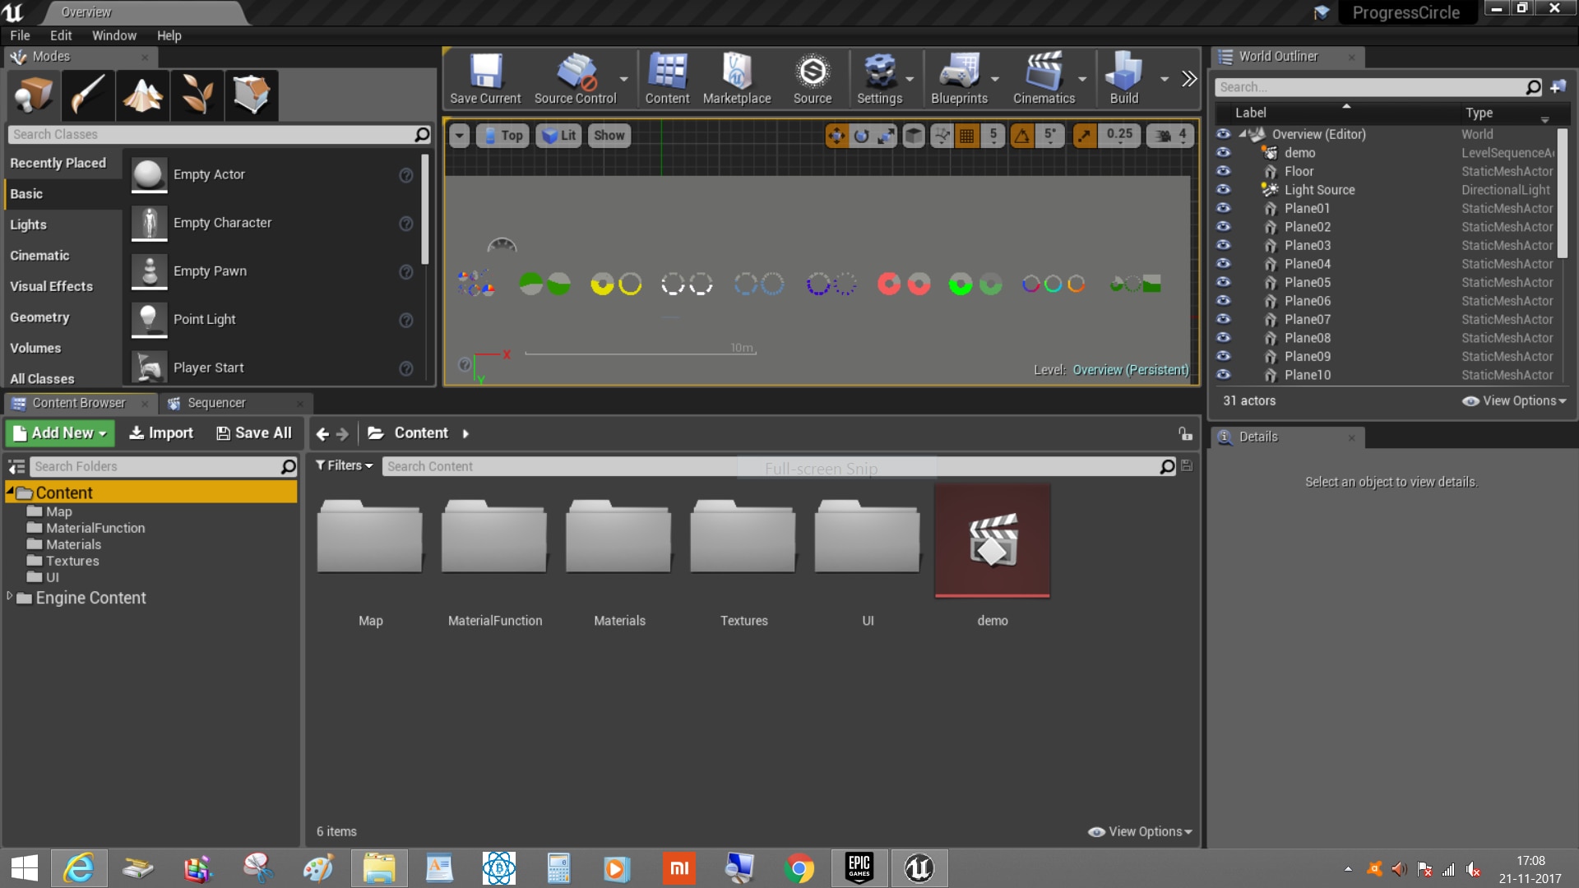This screenshot has height=888, width=1579.
Task: Toggle Plane05 visibility in World Outliner
Action: [x=1225, y=282]
